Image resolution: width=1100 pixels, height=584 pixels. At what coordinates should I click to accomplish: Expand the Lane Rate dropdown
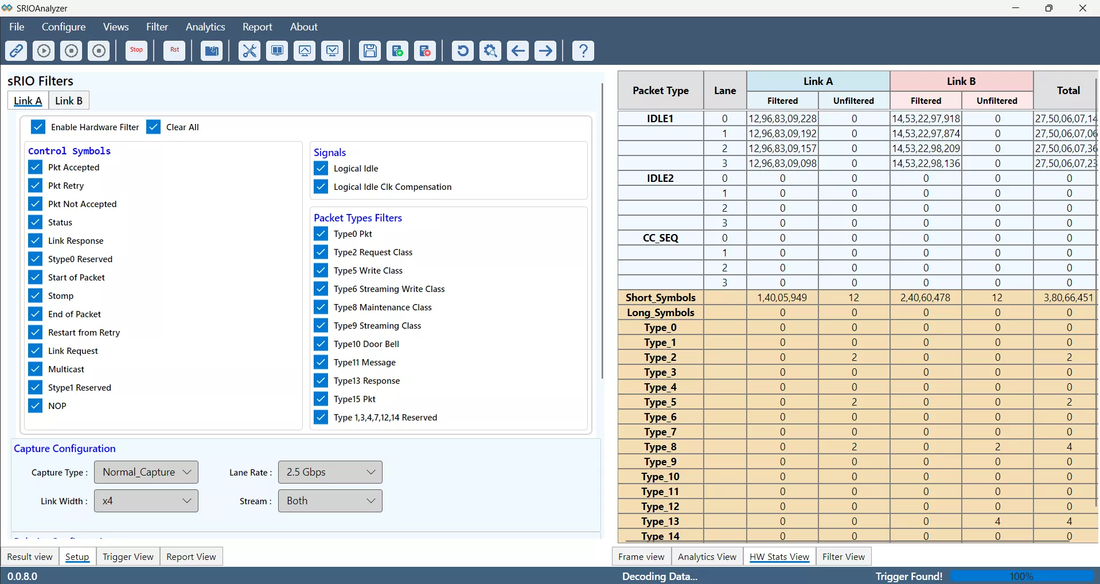coord(330,472)
